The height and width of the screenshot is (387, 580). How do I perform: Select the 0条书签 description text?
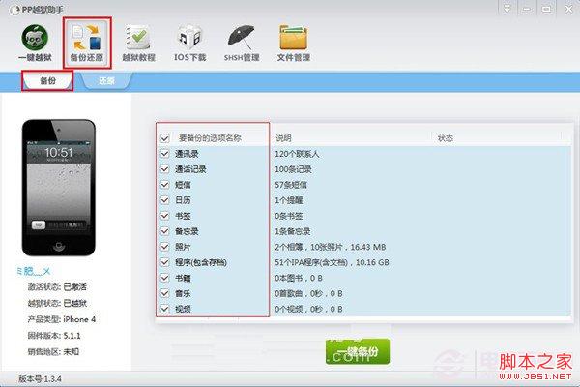click(289, 216)
